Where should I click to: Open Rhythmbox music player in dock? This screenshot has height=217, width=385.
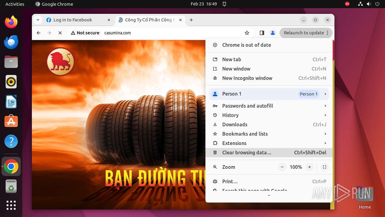(11, 82)
